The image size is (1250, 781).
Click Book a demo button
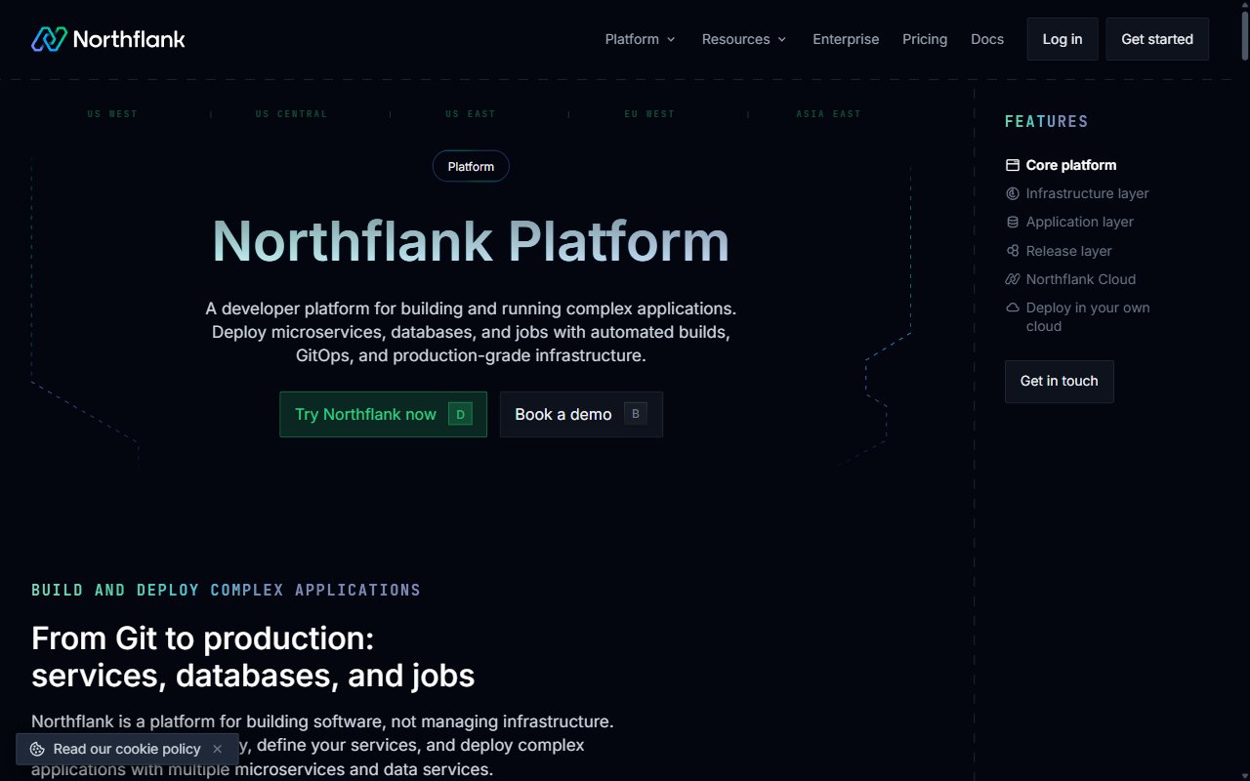[581, 414]
